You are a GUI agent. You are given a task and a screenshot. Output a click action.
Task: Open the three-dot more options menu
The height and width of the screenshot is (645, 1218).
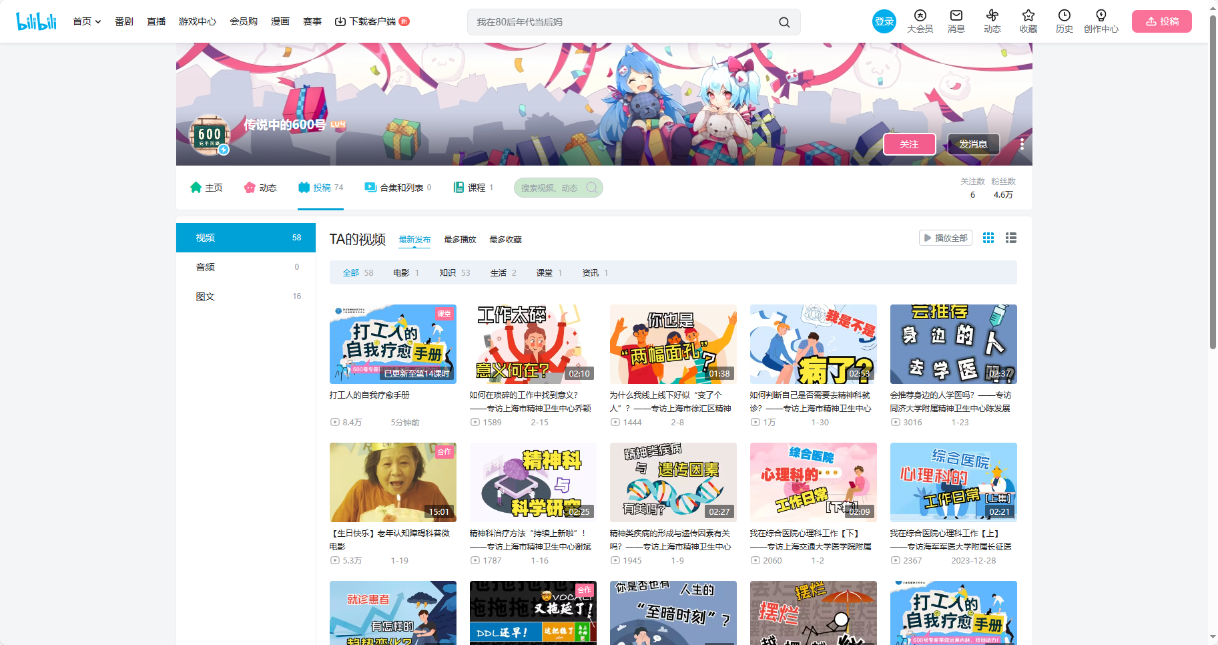[x=1022, y=144]
